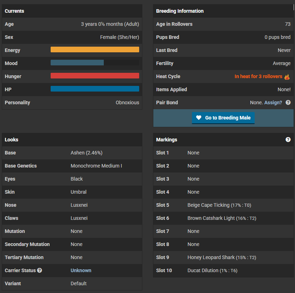Click the orange Energy bar
Screen dimensions: 295x293
(x=95, y=49)
